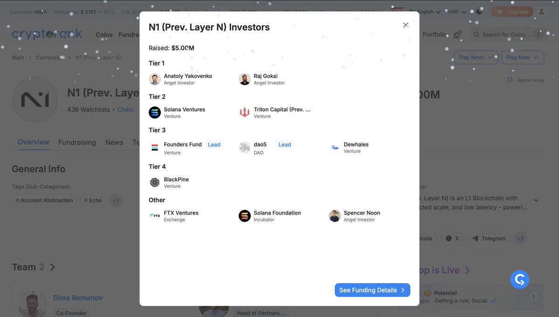The height and width of the screenshot is (317, 559).
Task: Open the Play Now! dropdown
Action: 476,57
